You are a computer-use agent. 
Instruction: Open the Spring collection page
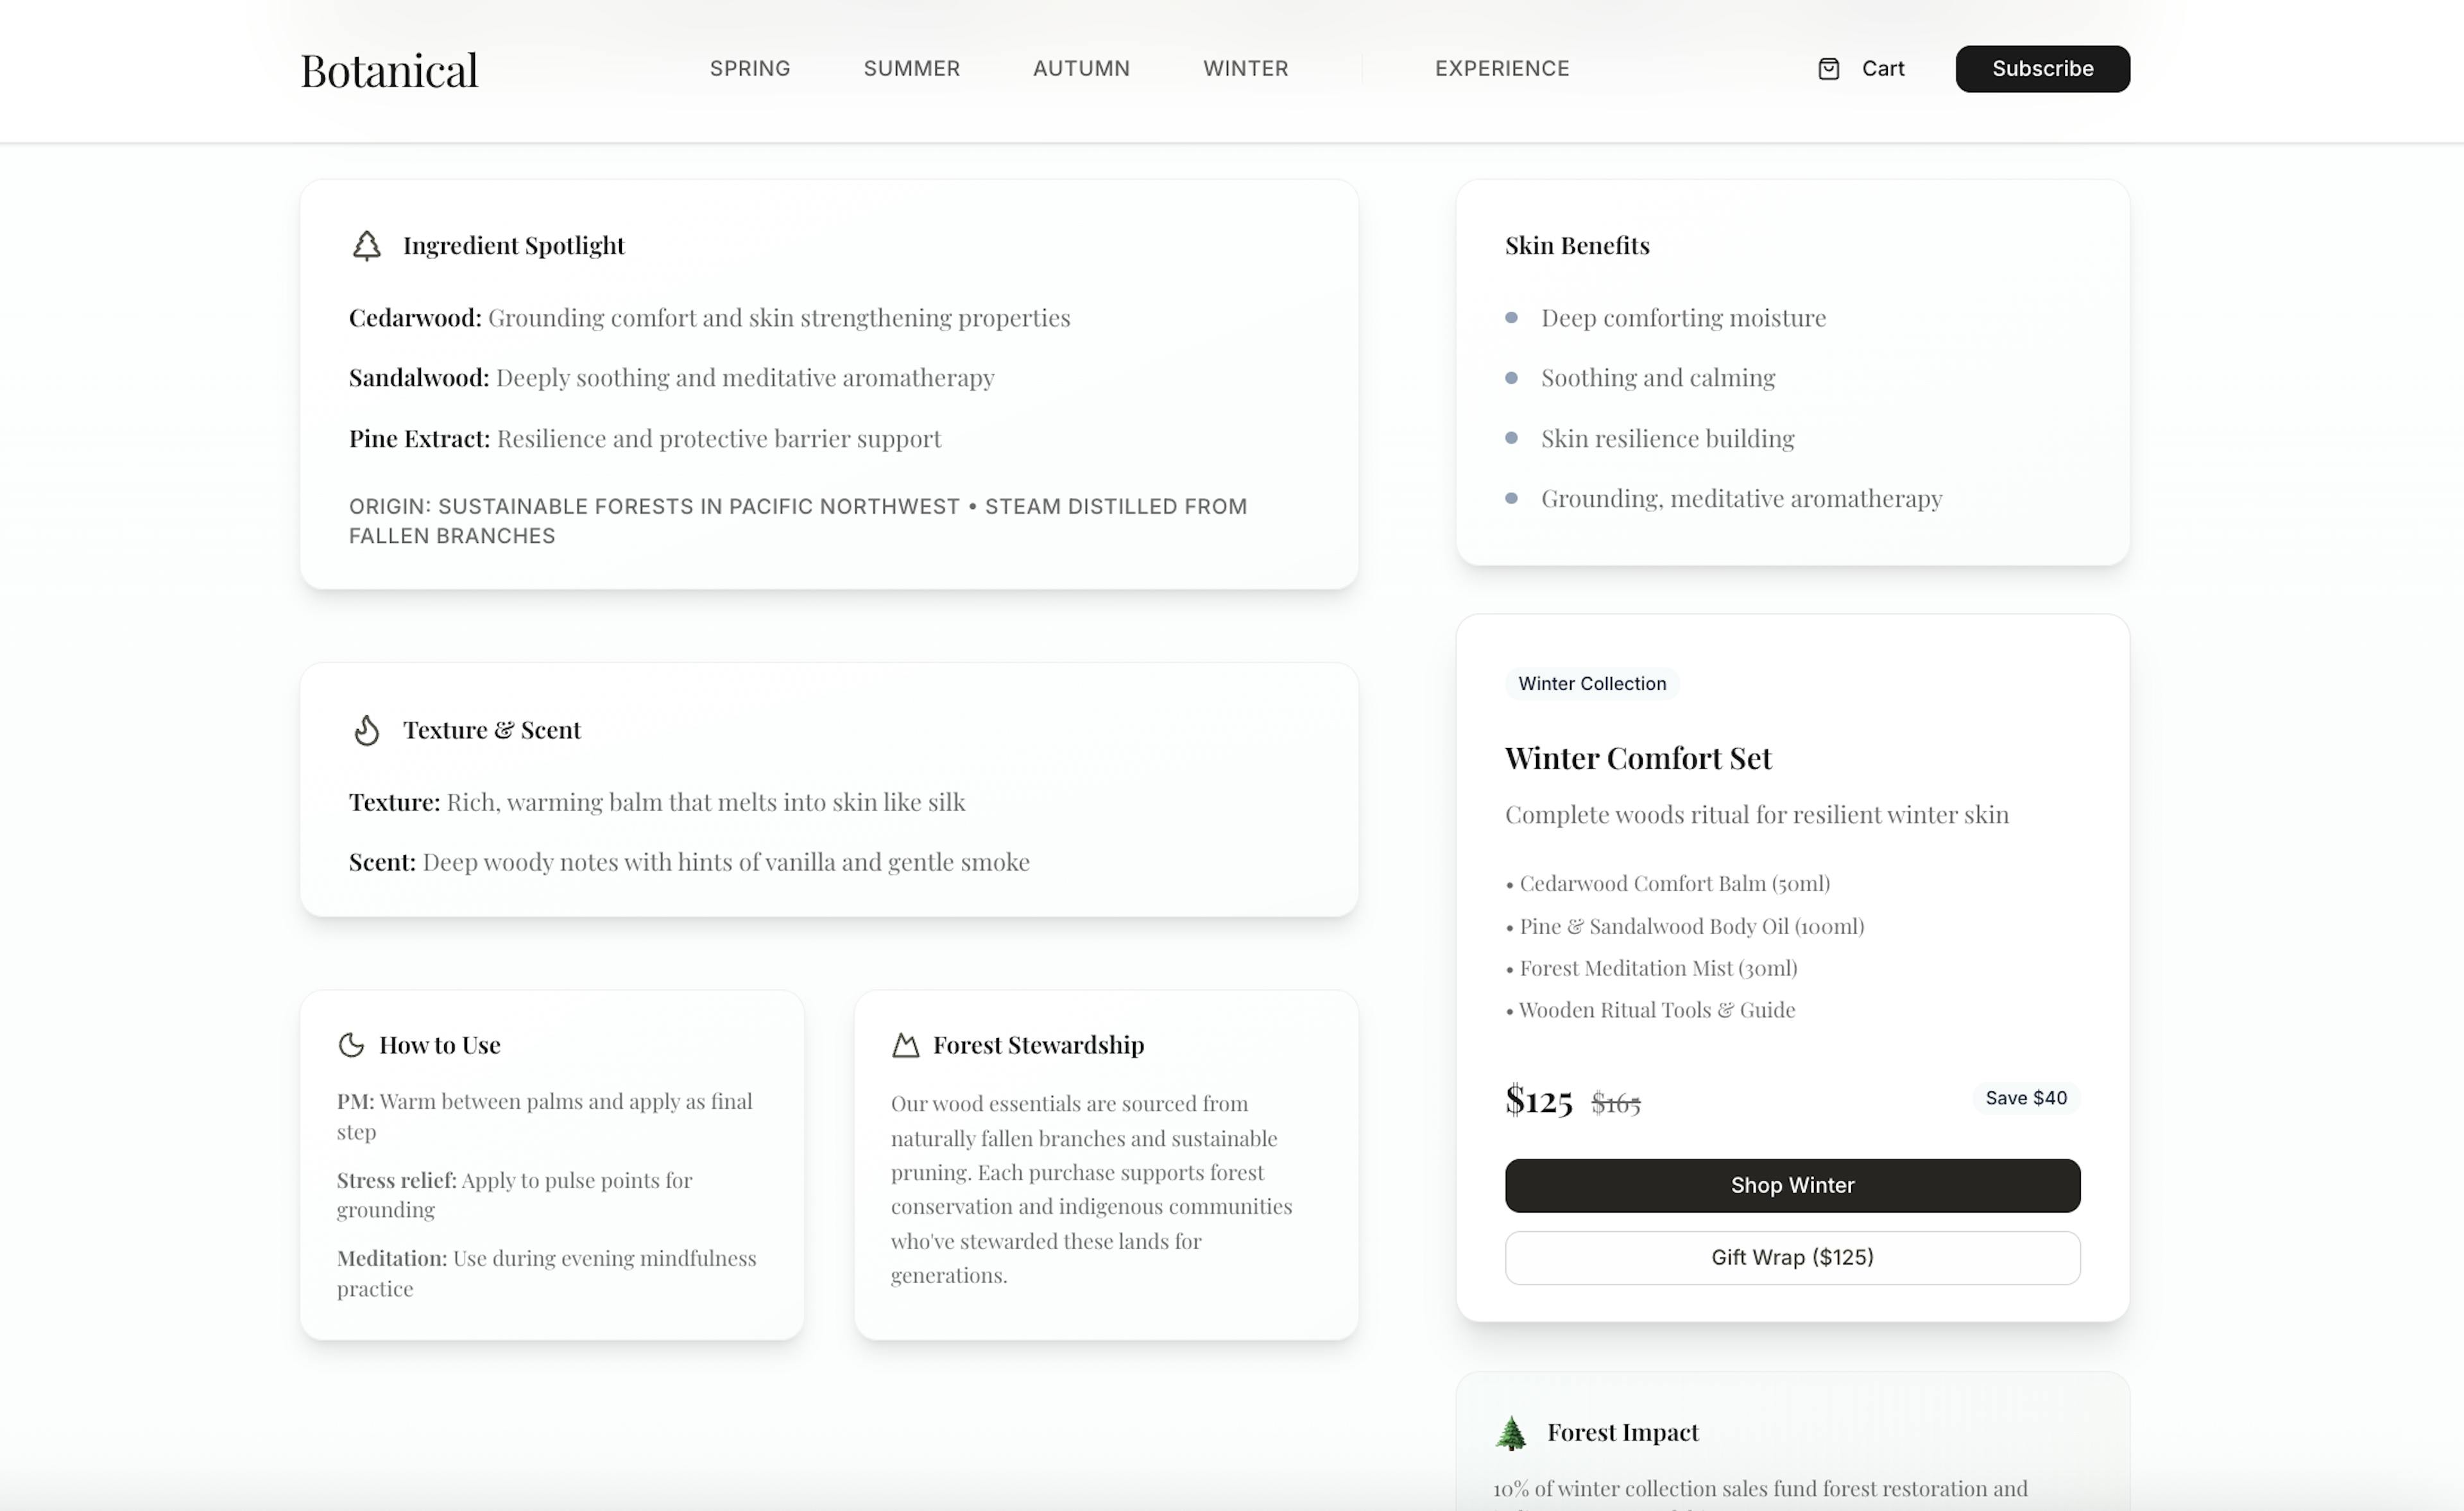[750, 69]
